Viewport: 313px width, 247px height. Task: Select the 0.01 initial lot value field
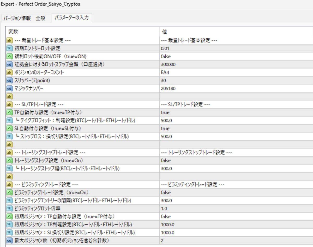[183, 48]
